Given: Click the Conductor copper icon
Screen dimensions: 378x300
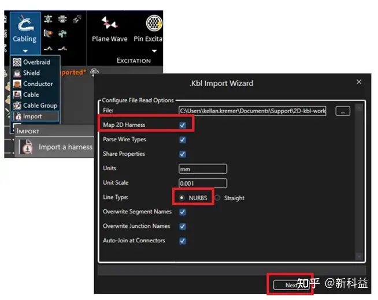Looking at the screenshot, I should pyautogui.click(x=17, y=84).
